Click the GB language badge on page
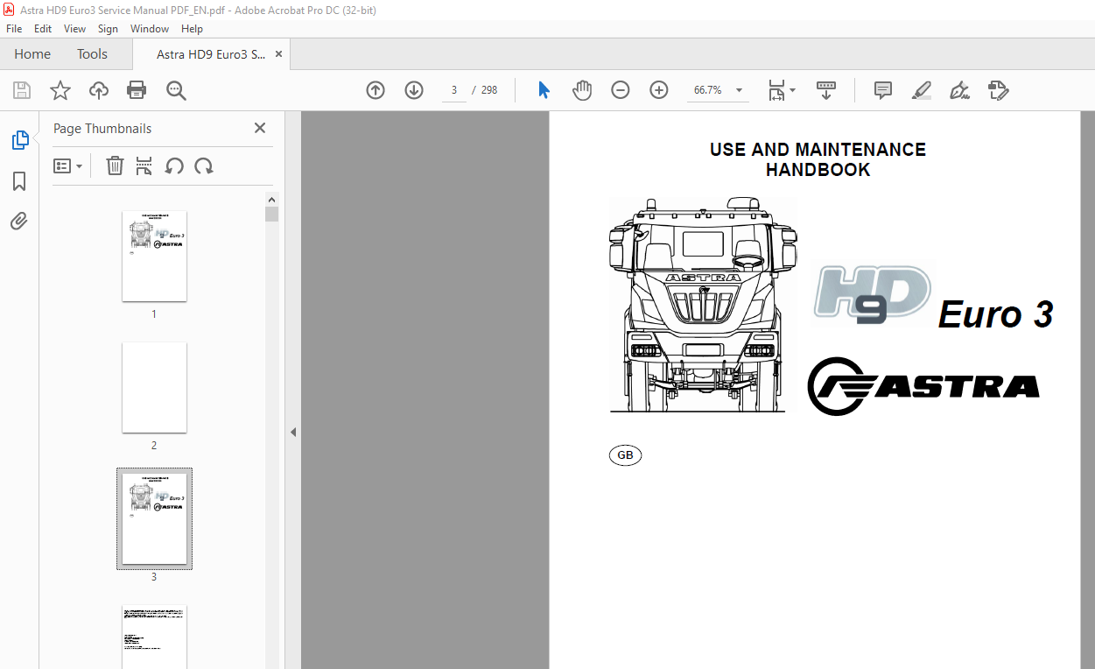 click(x=625, y=455)
